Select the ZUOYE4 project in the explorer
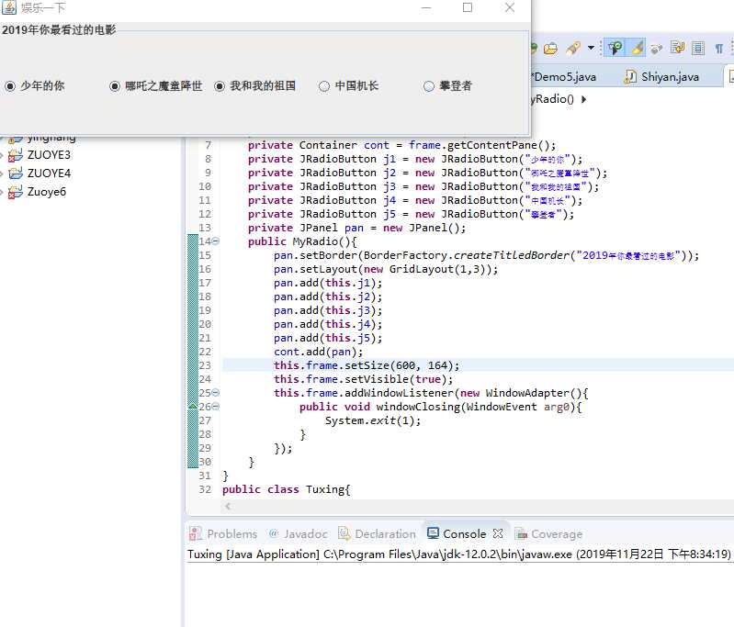The width and height of the screenshot is (734, 627). (x=49, y=174)
